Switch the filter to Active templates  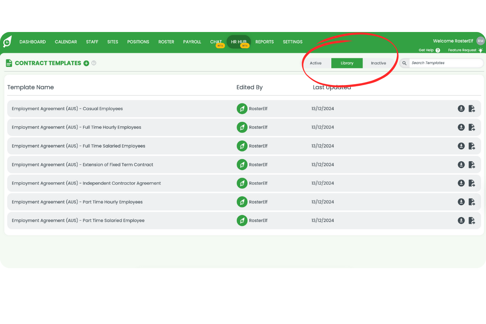[x=315, y=63]
